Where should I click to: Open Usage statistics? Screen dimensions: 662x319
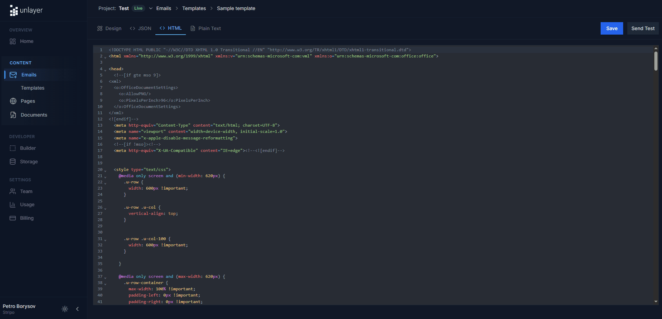[x=27, y=204]
